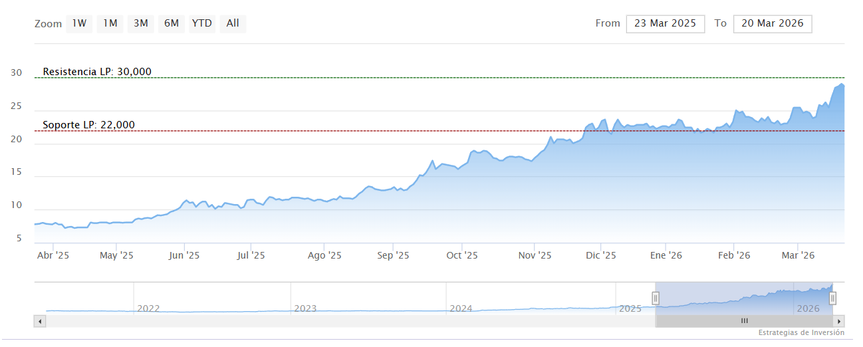Image resolution: width=863 pixels, height=347 pixels.
Task: Click the navigator's right range handle
Action: point(832,298)
